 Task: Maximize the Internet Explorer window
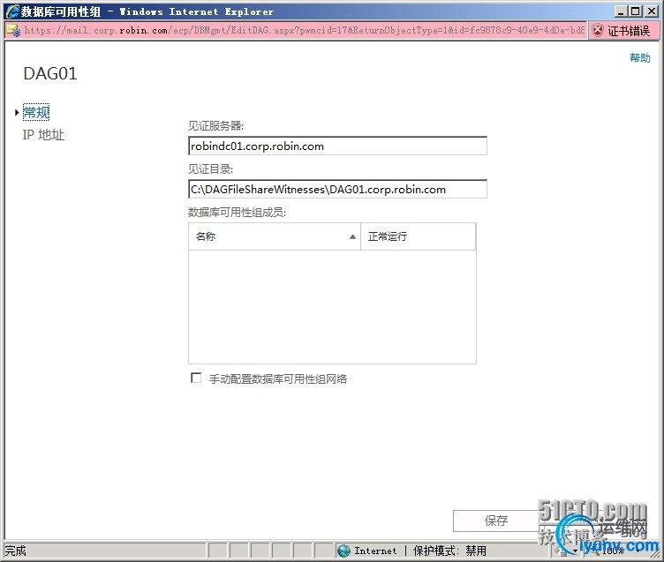tap(636, 11)
